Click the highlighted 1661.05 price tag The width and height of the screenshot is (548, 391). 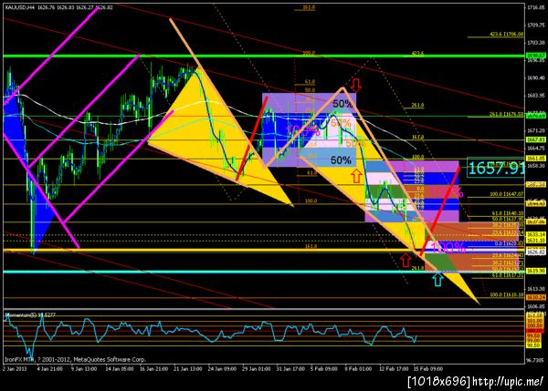[536, 158]
